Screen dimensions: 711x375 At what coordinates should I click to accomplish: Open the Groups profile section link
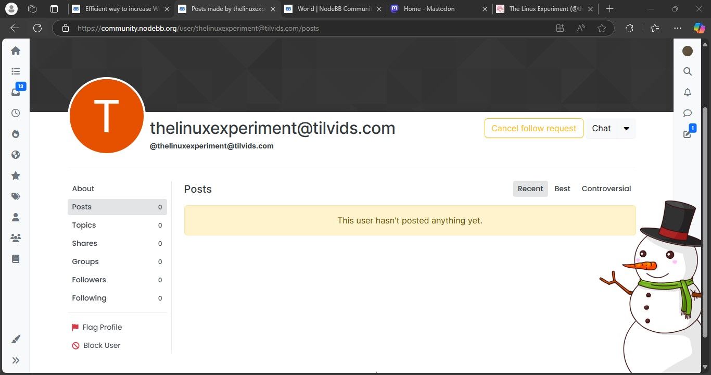[117, 261]
